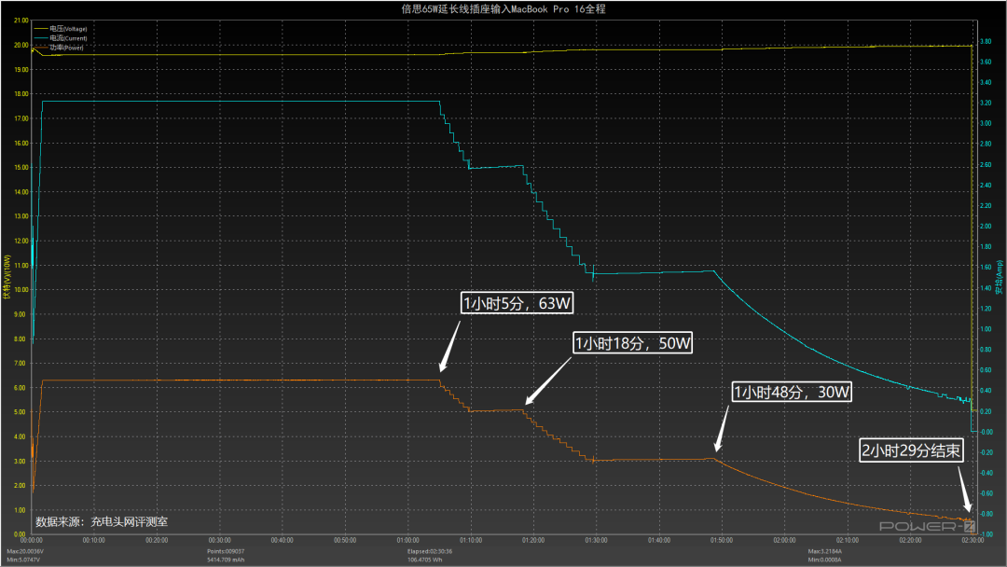1007x567 pixels.
Task: Click the left axis title 伏特(V)(10W)
Action: [7, 277]
